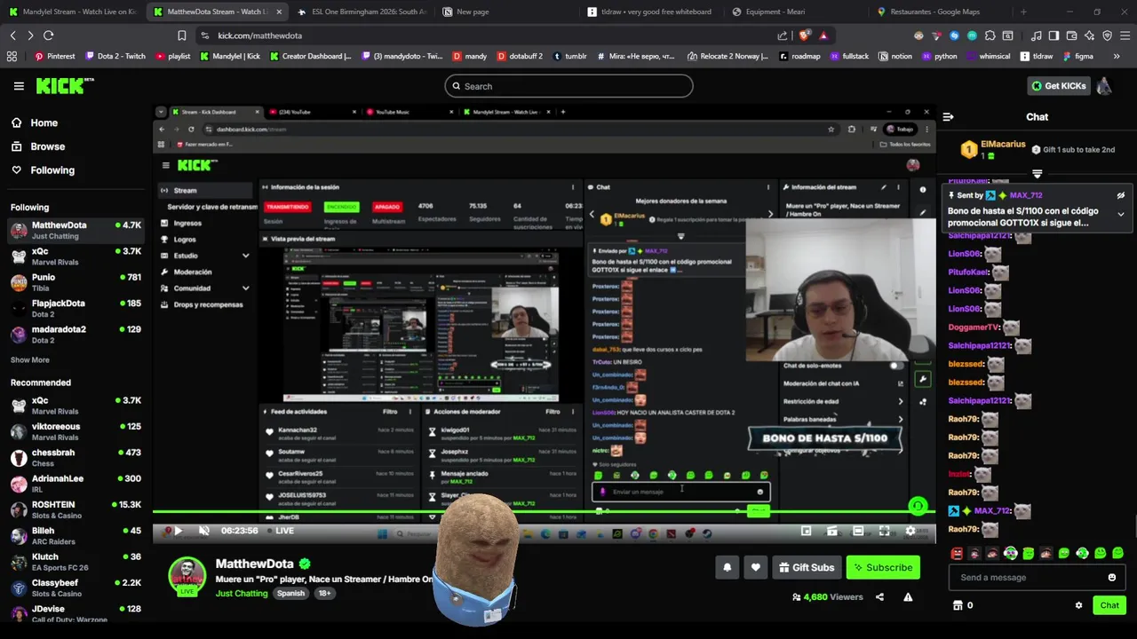Click the Shazam extension icon
1137x639 pixels.
[954, 35]
